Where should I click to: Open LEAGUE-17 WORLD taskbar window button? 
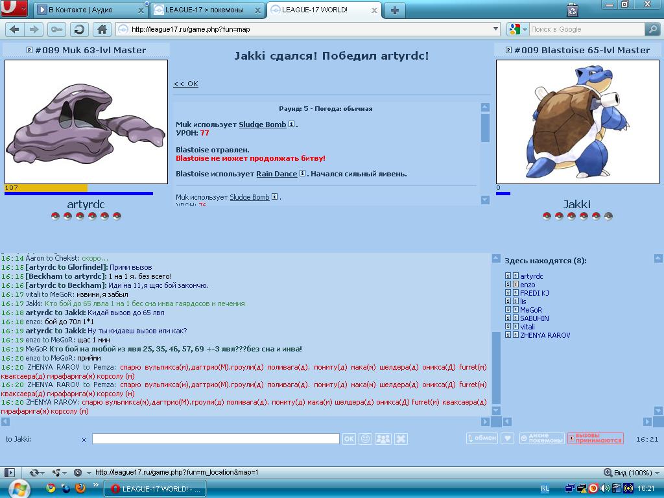click(156, 489)
